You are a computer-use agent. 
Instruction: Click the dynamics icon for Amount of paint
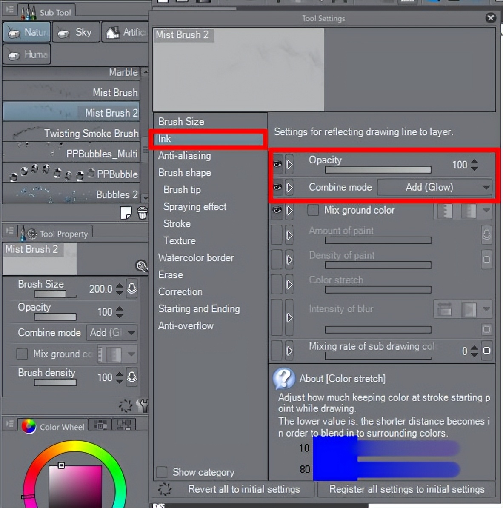[486, 234]
